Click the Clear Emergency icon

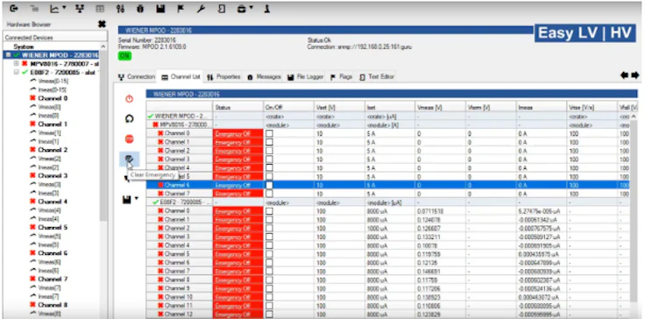click(129, 159)
